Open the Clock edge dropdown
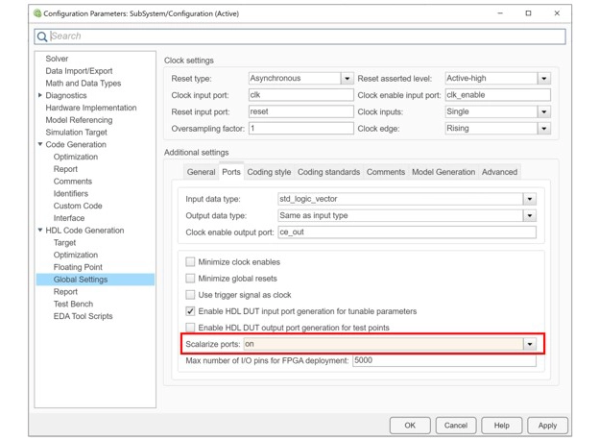The image size is (599, 440). point(543,128)
